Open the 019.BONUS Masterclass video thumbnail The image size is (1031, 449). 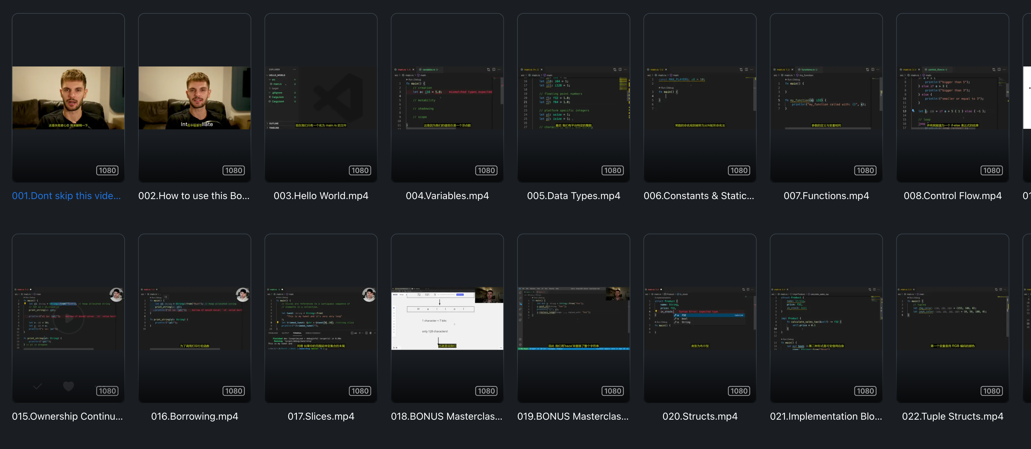[573, 318]
